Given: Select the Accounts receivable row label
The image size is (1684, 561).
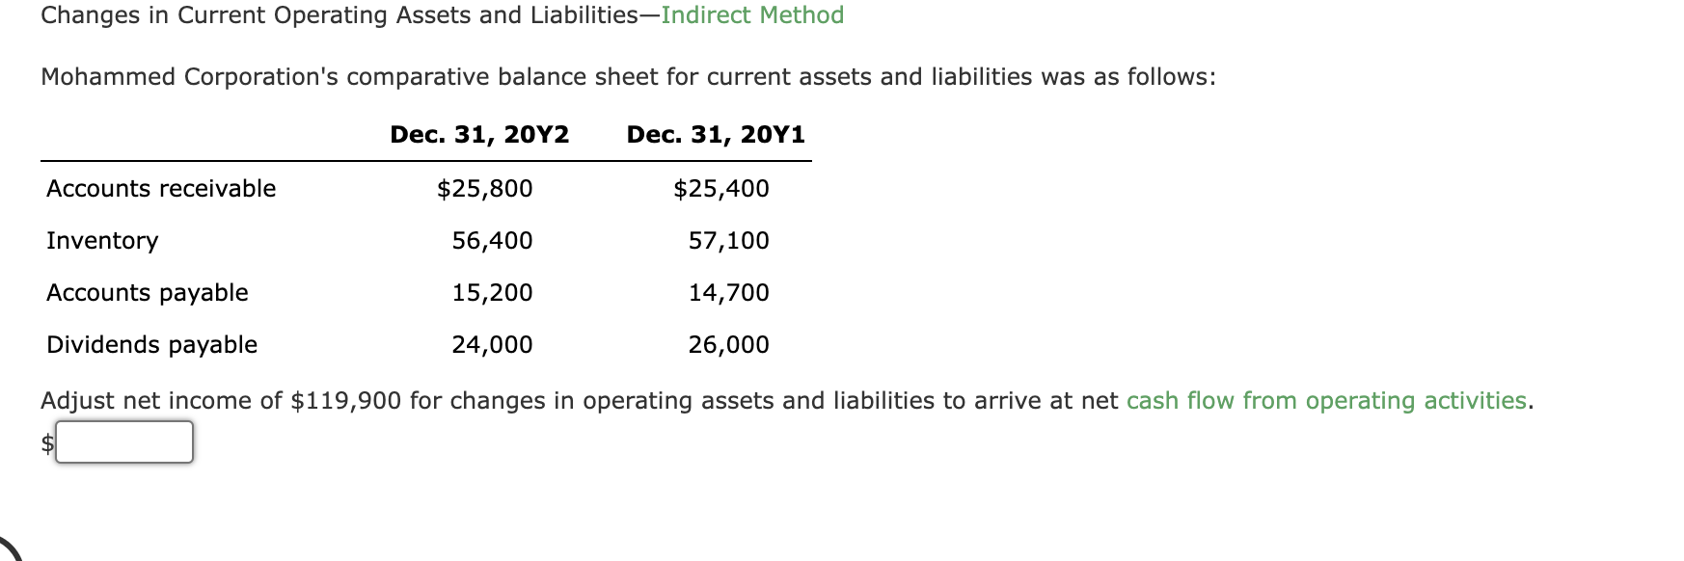Looking at the screenshot, I should [x=160, y=188].
